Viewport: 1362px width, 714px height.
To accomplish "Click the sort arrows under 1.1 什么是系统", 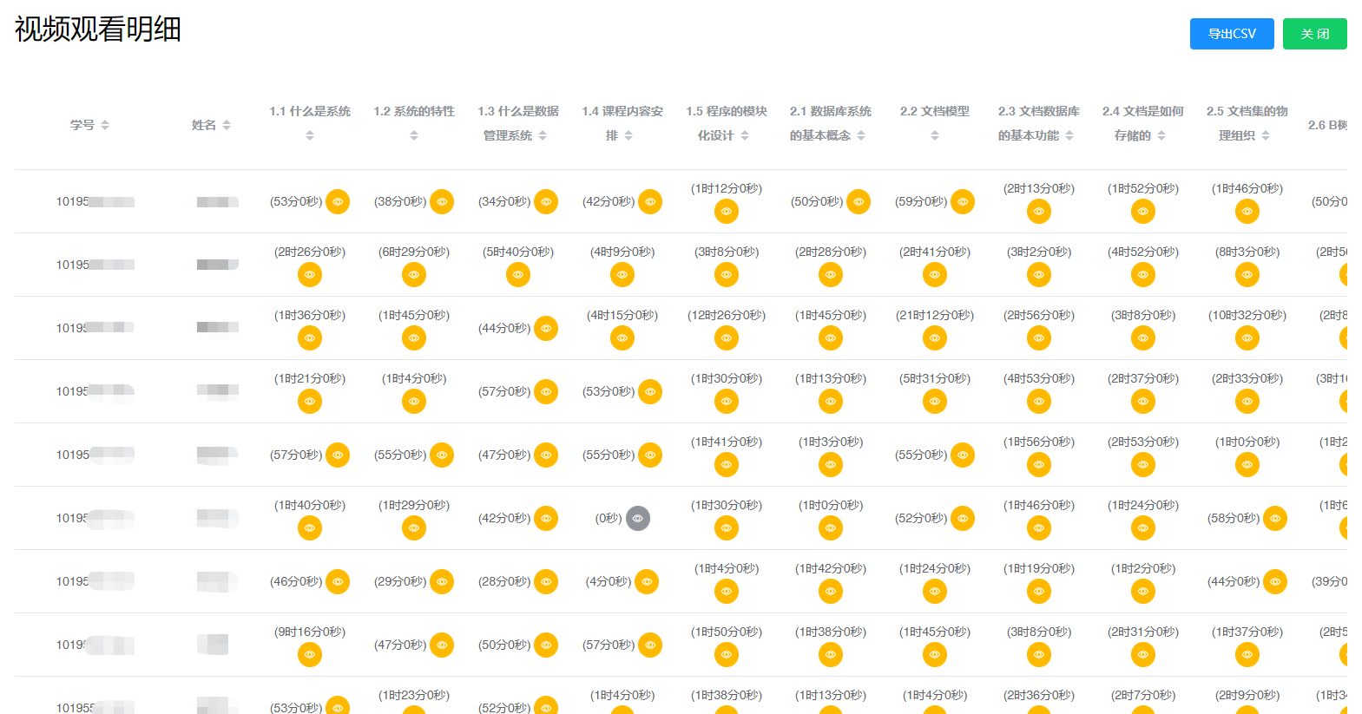I will [x=310, y=135].
